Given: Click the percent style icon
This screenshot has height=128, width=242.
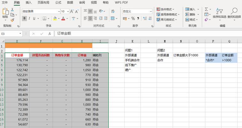Looking at the screenshot, I should coord(133,19).
